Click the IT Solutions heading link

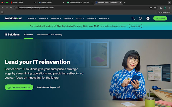(x=12, y=34)
